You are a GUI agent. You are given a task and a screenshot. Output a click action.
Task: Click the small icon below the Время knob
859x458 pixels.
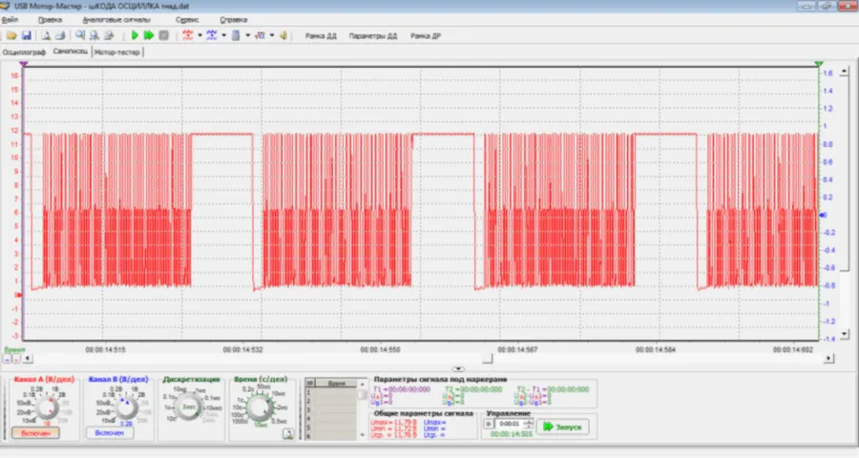click(287, 434)
